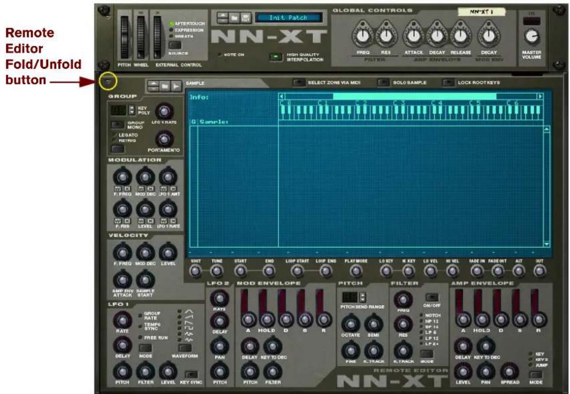Click the Hi Vel knob
The image size is (570, 394).
[452, 271]
